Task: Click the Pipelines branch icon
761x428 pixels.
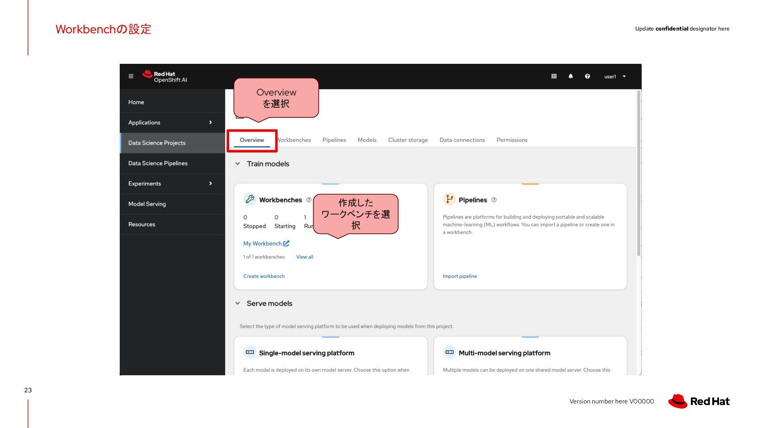Action: 449,199
